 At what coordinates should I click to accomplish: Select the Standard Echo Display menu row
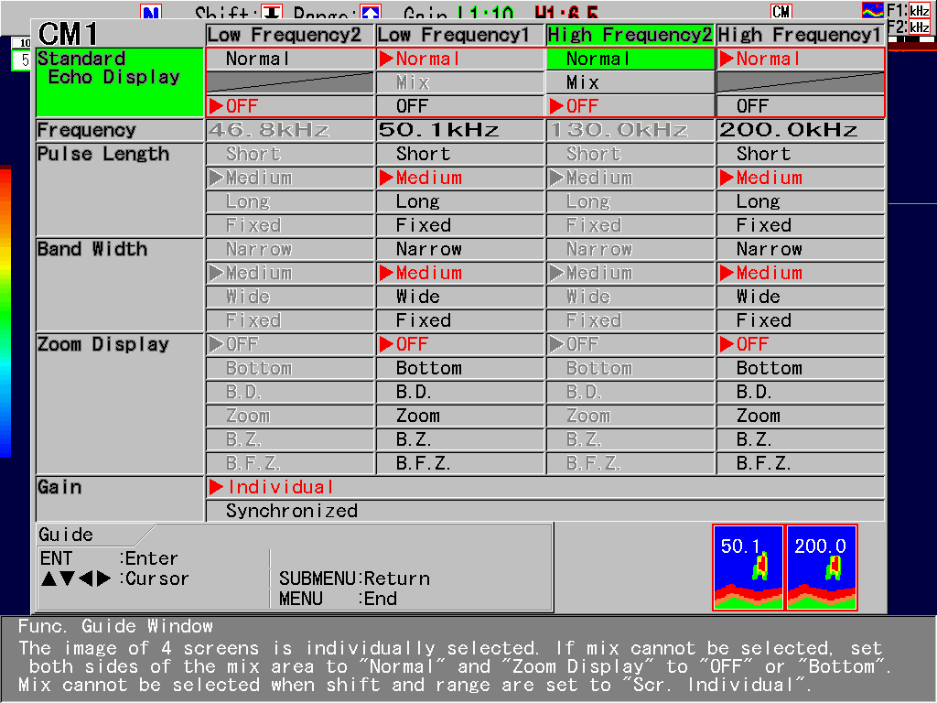point(119,81)
